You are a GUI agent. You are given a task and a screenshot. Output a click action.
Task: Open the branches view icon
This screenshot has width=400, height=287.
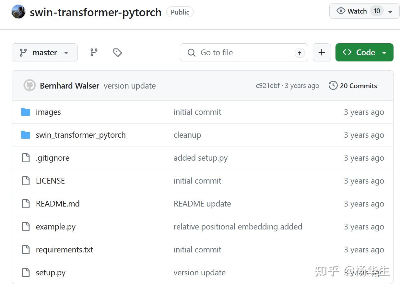click(x=93, y=52)
